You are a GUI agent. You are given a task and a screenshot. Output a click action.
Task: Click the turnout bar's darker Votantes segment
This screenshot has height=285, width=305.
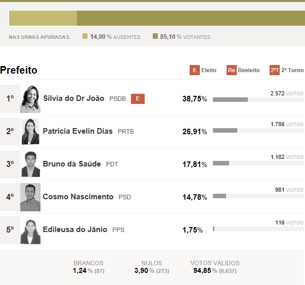(191, 18)
